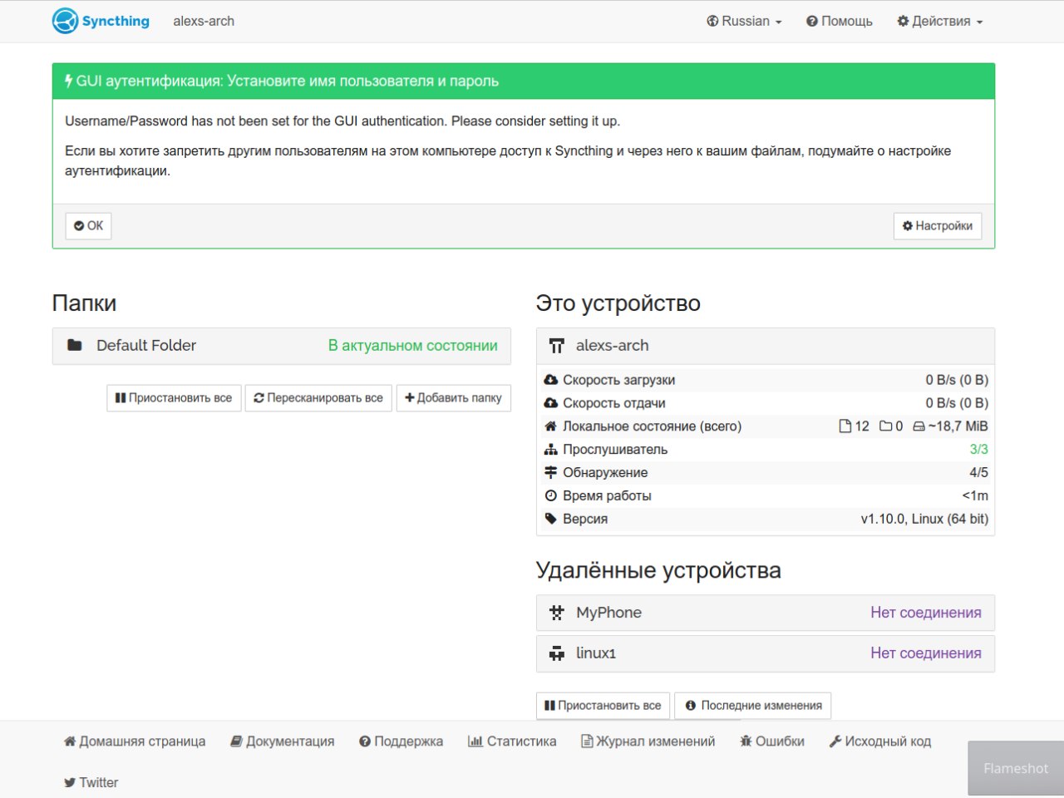Click the Это устройство heading
Screen dimensions: 1064x798
click(618, 303)
